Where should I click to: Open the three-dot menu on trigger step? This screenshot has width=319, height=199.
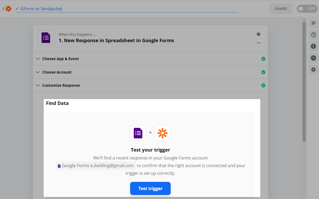tap(258, 43)
